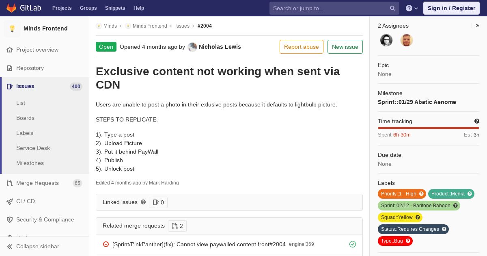This screenshot has width=487, height=256.
Task: Collapse the right sidebar with double chevron
Action: [x=478, y=26]
